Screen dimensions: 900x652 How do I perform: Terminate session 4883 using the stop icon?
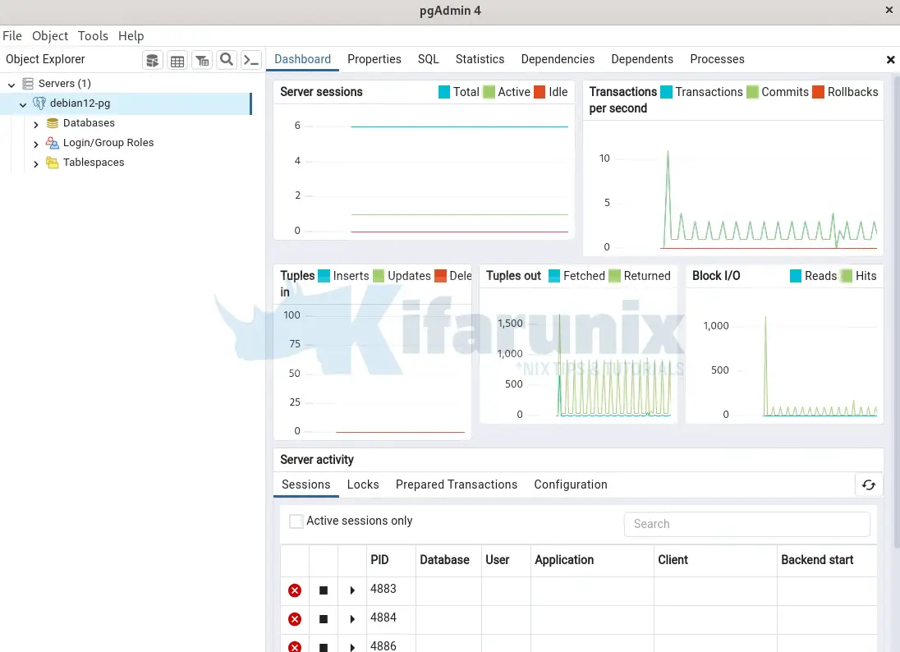coord(323,590)
